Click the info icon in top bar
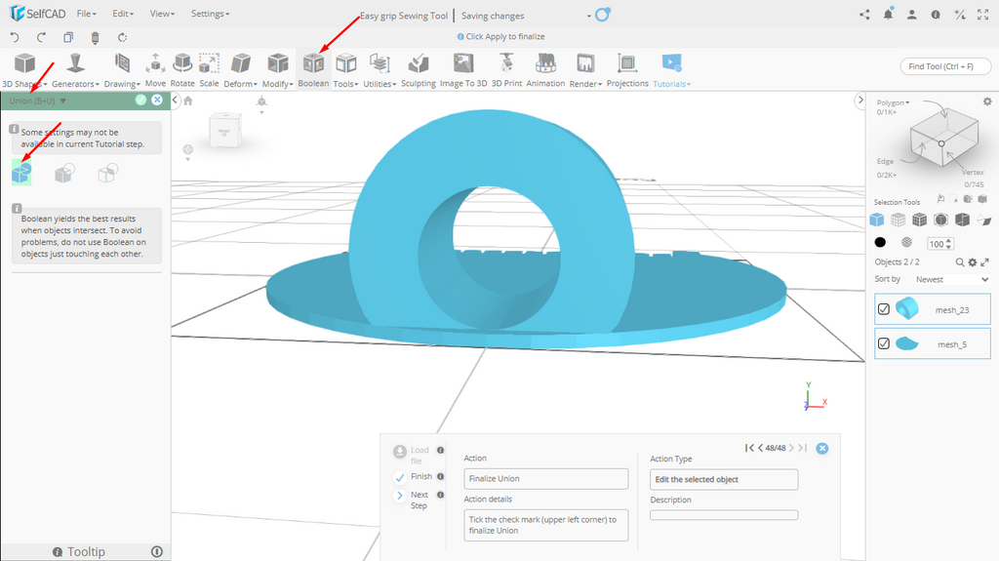 pos(936,15)
